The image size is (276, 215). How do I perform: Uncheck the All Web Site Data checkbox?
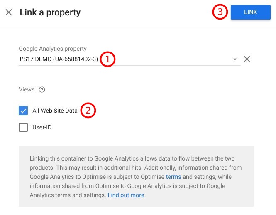tap(23, 111)
